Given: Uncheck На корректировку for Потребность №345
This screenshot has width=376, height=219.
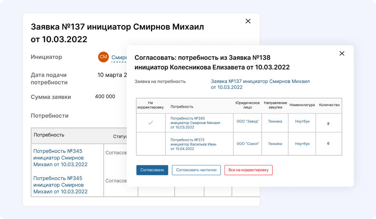Looking at the screenshot, I should point(151,123).
